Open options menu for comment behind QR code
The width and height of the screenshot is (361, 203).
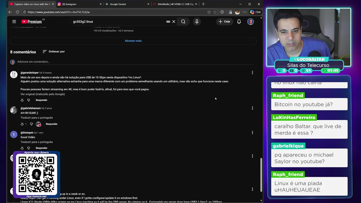252,156
